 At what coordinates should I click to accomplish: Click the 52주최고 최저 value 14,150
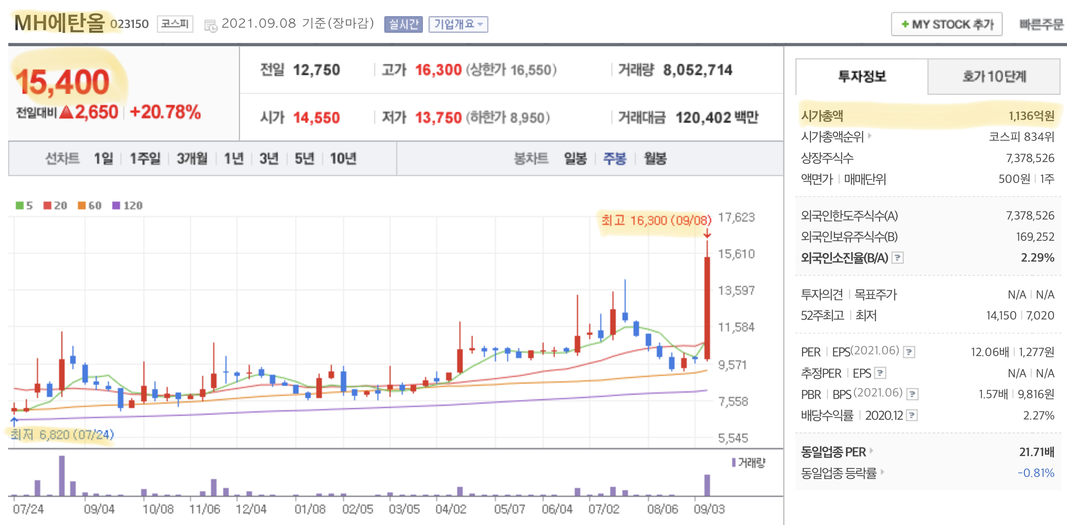point(1001,316)
